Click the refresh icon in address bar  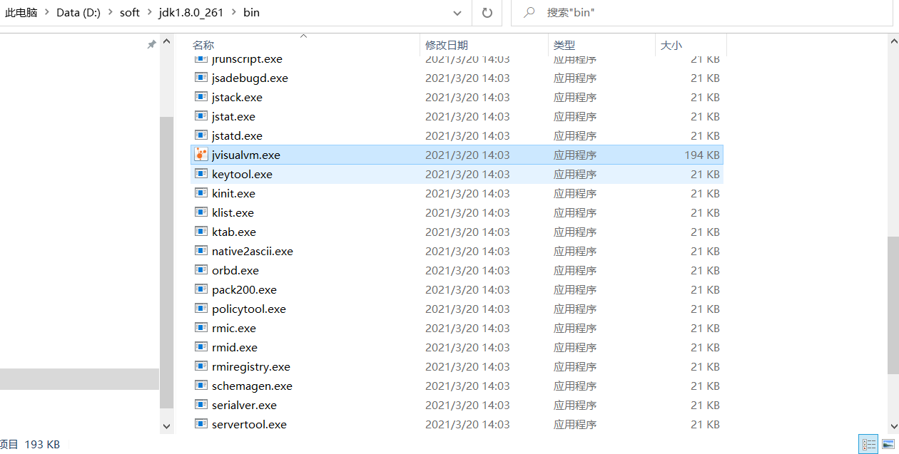[x=487, y=12]
